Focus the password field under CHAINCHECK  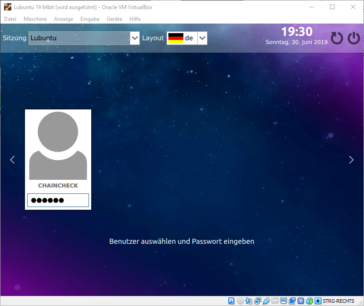tap(58, 200)
